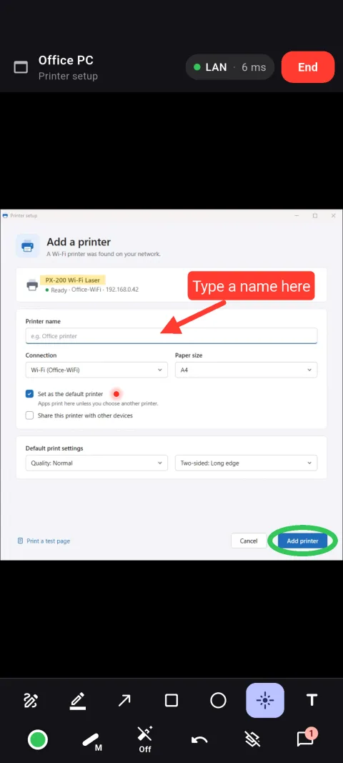The height and width of the screenshot is (763, 343).
Task: Click the Add a printer heading
Action: coord(79,242)
